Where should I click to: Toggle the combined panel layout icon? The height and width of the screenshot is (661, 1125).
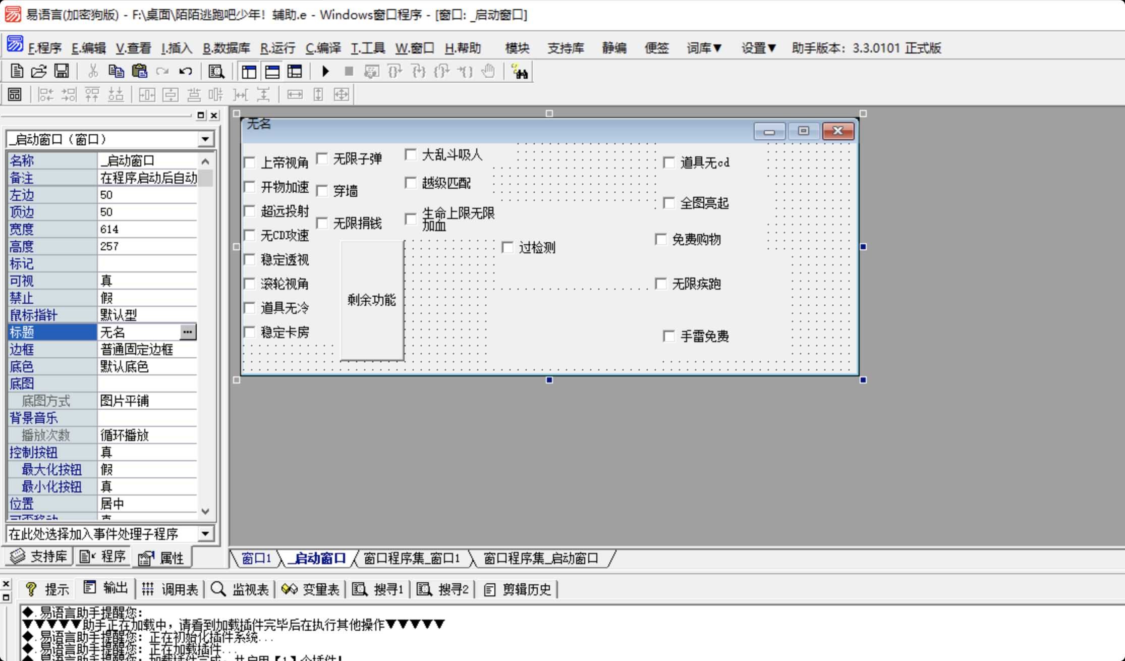click(295, 72)
